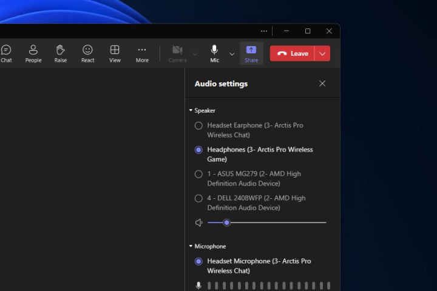Image resolution: width=437 pixels, height=291 pixels.
Task: Collapse the Speaker section
Action: [x=191, y=110]
